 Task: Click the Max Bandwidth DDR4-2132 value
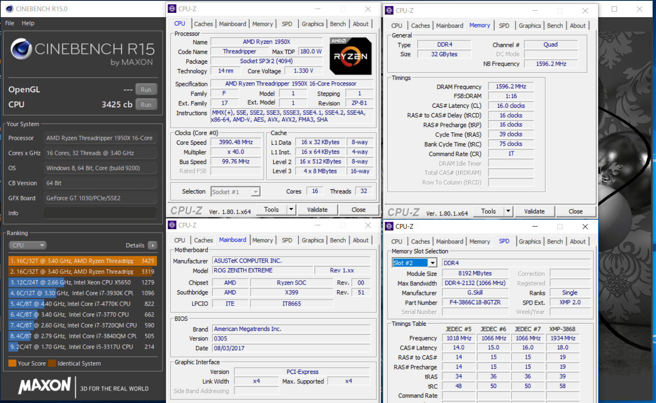click(x=475, y=283)
